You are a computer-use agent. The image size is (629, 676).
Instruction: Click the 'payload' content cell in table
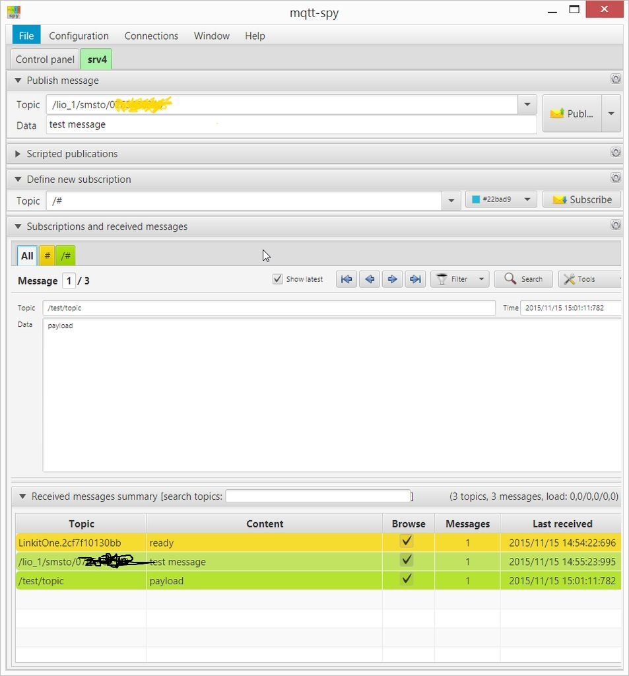264,580
